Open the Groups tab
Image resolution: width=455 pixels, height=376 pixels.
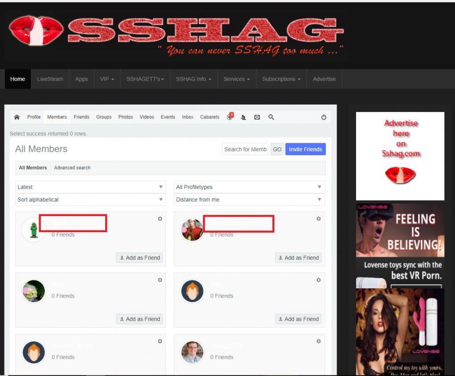[x=104, y=117]
